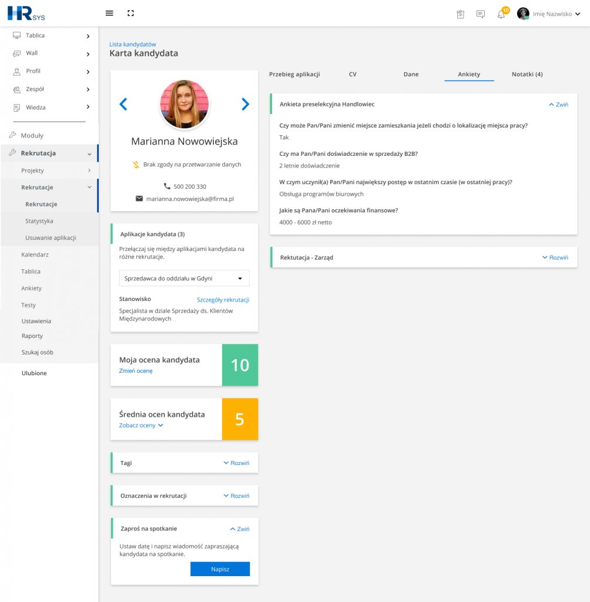Switch to the Przebieg aplikacji tab
This screenshot has width=590, height=602.
294,74
